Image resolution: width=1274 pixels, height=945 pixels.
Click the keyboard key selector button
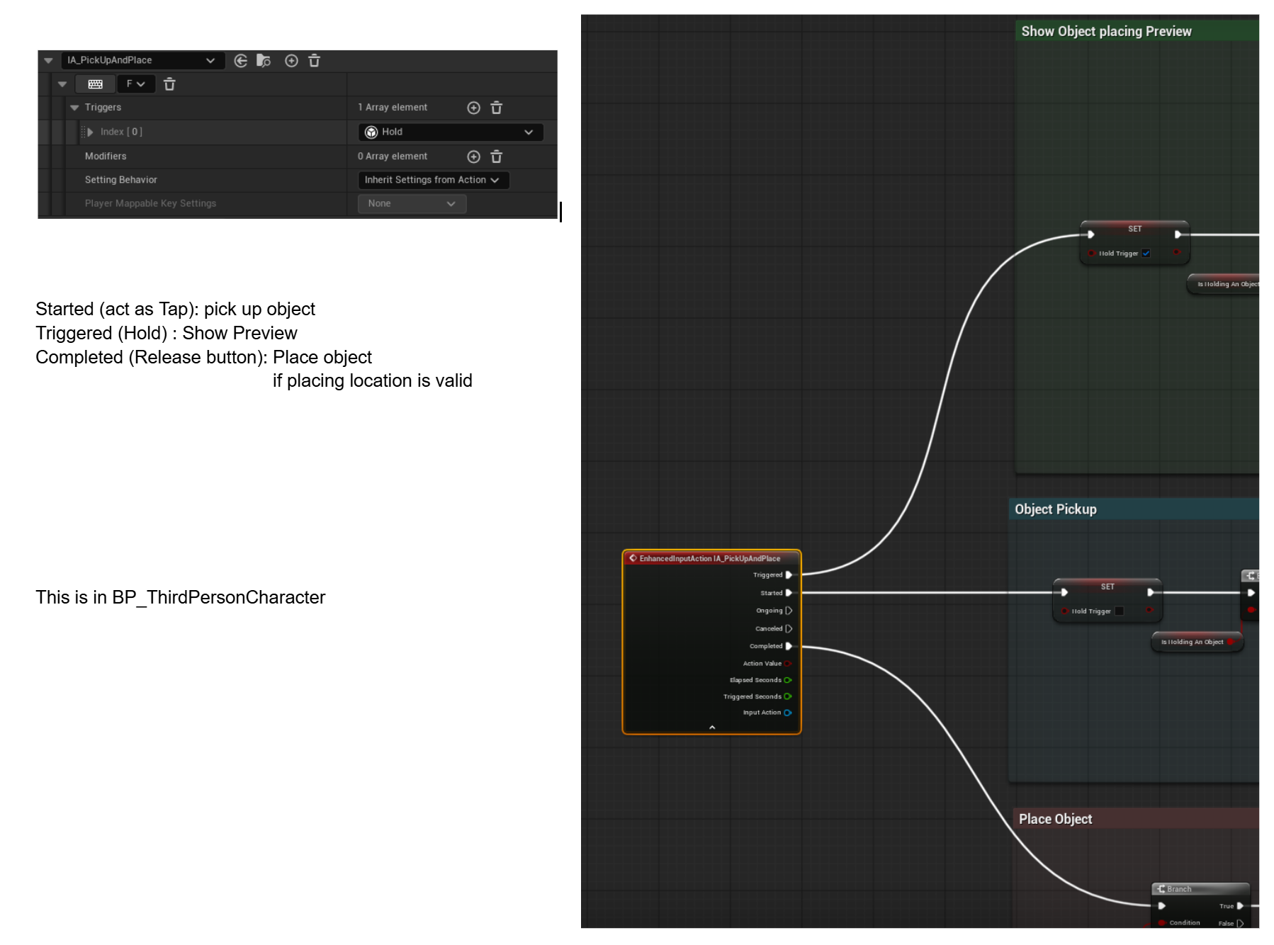click(96, 84)
